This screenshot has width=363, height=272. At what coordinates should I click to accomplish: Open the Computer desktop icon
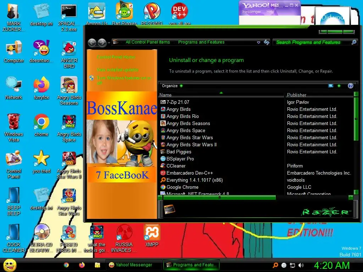click(x=14, y=51)
